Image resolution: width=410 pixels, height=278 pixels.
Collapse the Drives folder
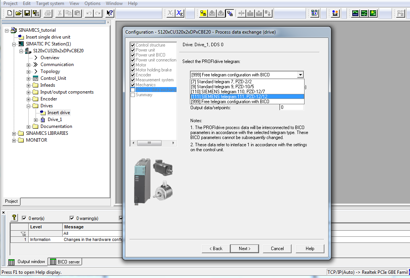point(28,106)
